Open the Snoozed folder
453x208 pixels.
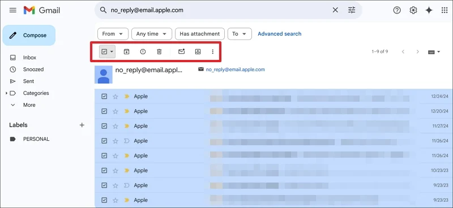coord(33,70)
